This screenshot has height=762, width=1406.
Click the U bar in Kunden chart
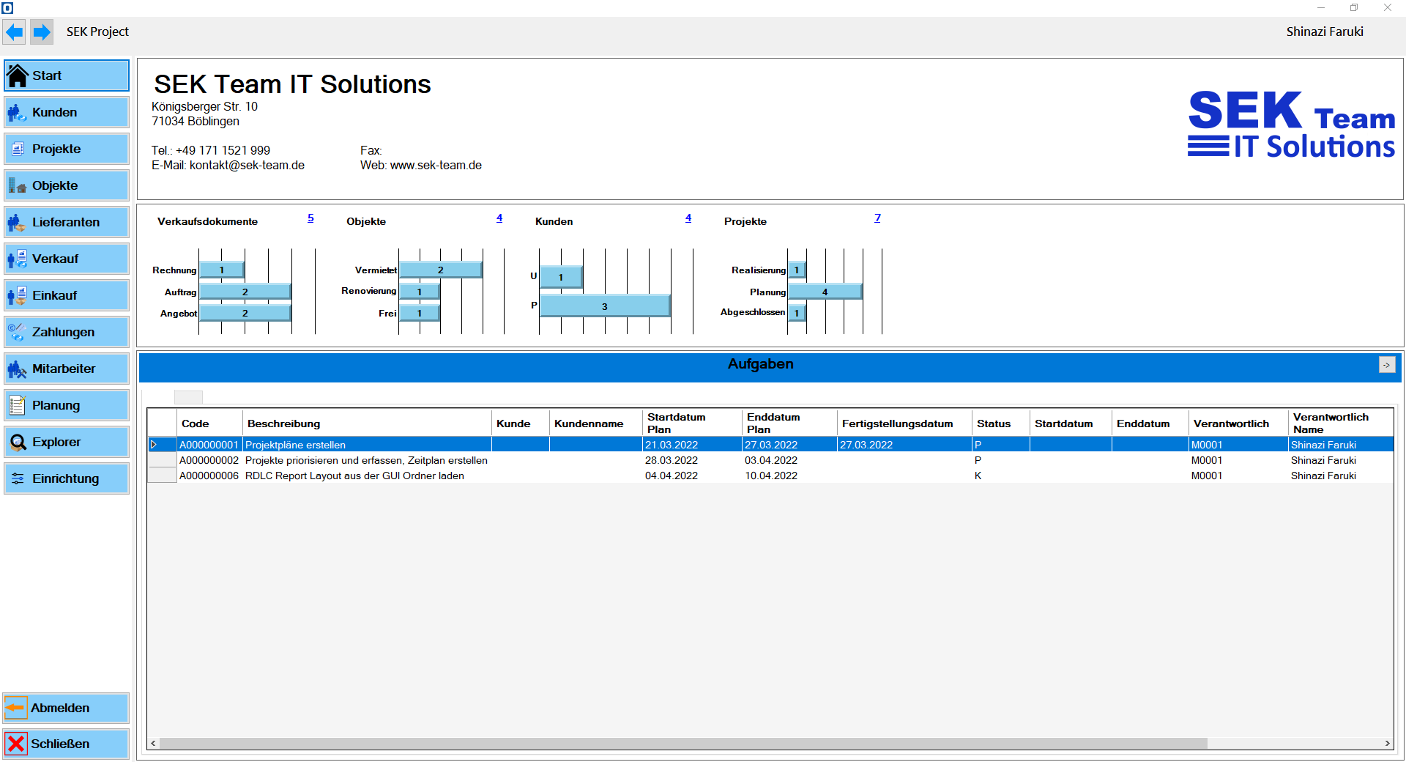(x=561, y=277)
